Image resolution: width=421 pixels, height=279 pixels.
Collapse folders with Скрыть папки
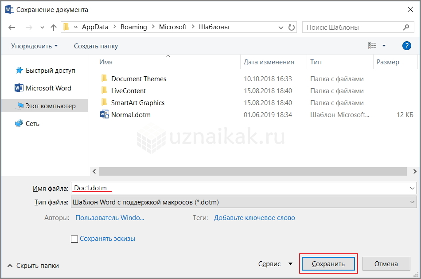[33, 266]
